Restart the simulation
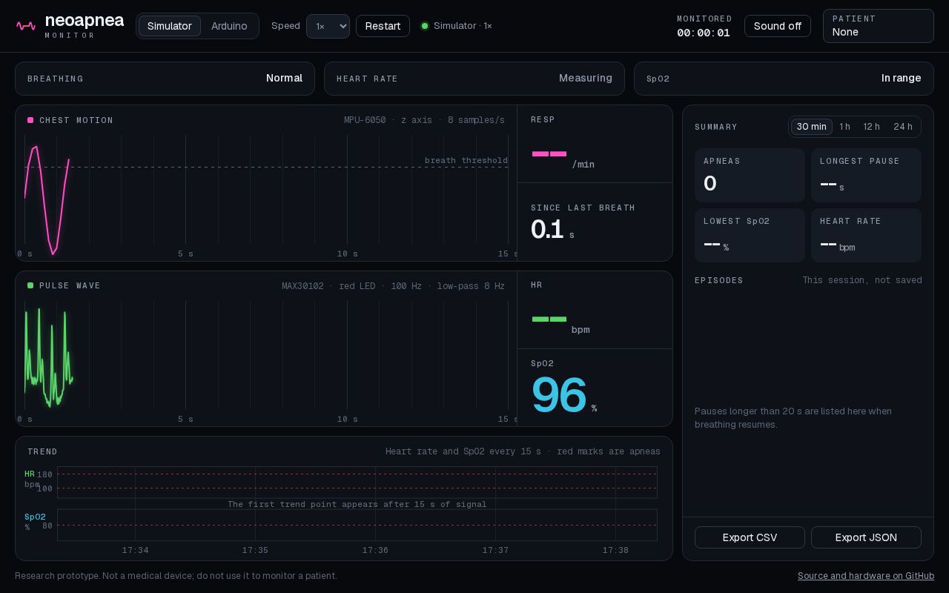 coord(383,26)
